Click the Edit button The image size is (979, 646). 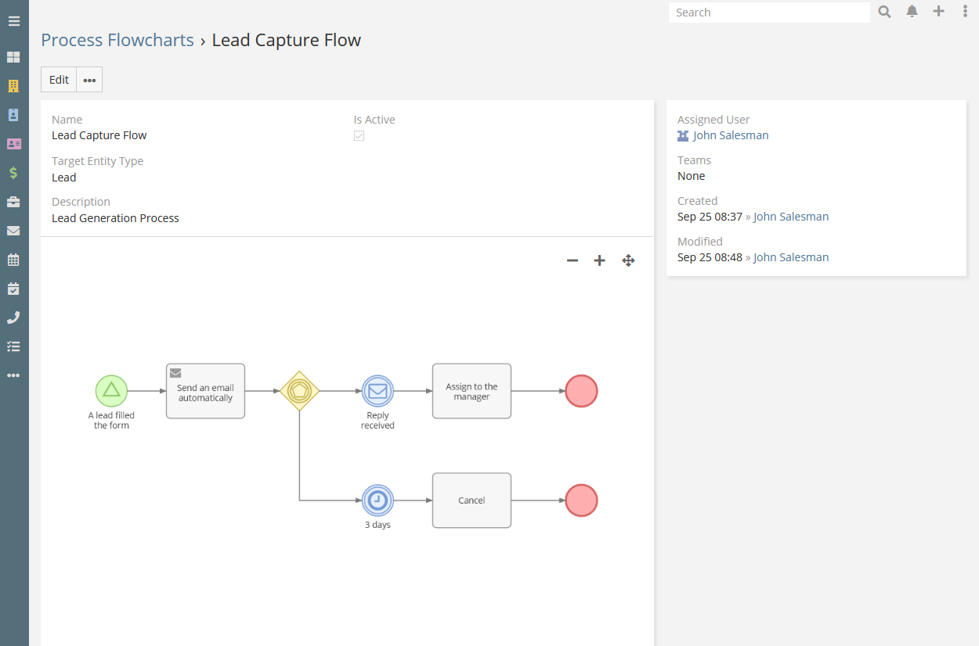pos(59,80)
